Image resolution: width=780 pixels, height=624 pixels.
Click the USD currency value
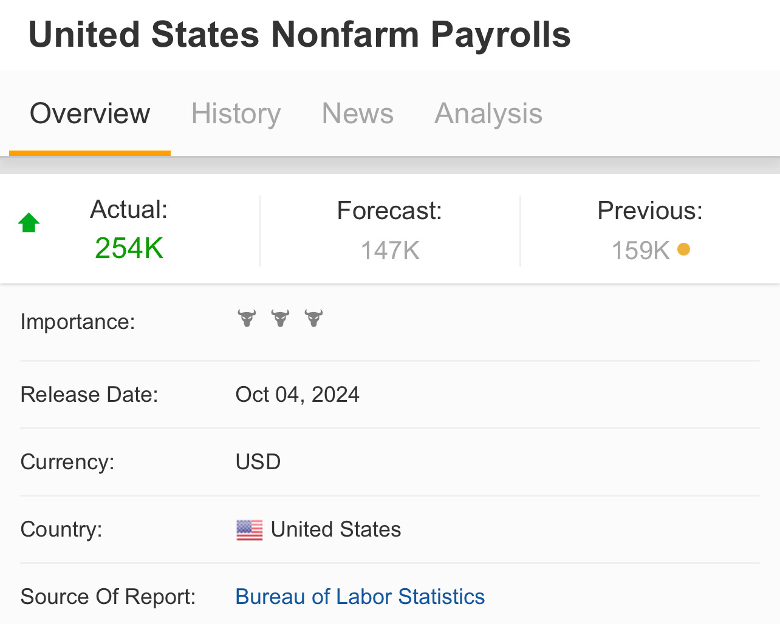coord(258,462)
